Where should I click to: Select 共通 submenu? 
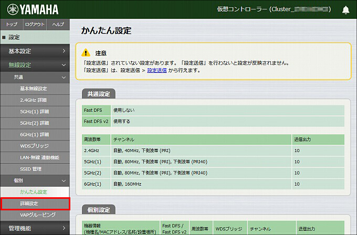pos(35,77)
